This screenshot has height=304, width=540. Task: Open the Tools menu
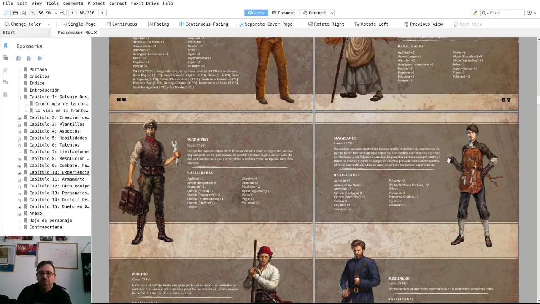tap(52, 3)
